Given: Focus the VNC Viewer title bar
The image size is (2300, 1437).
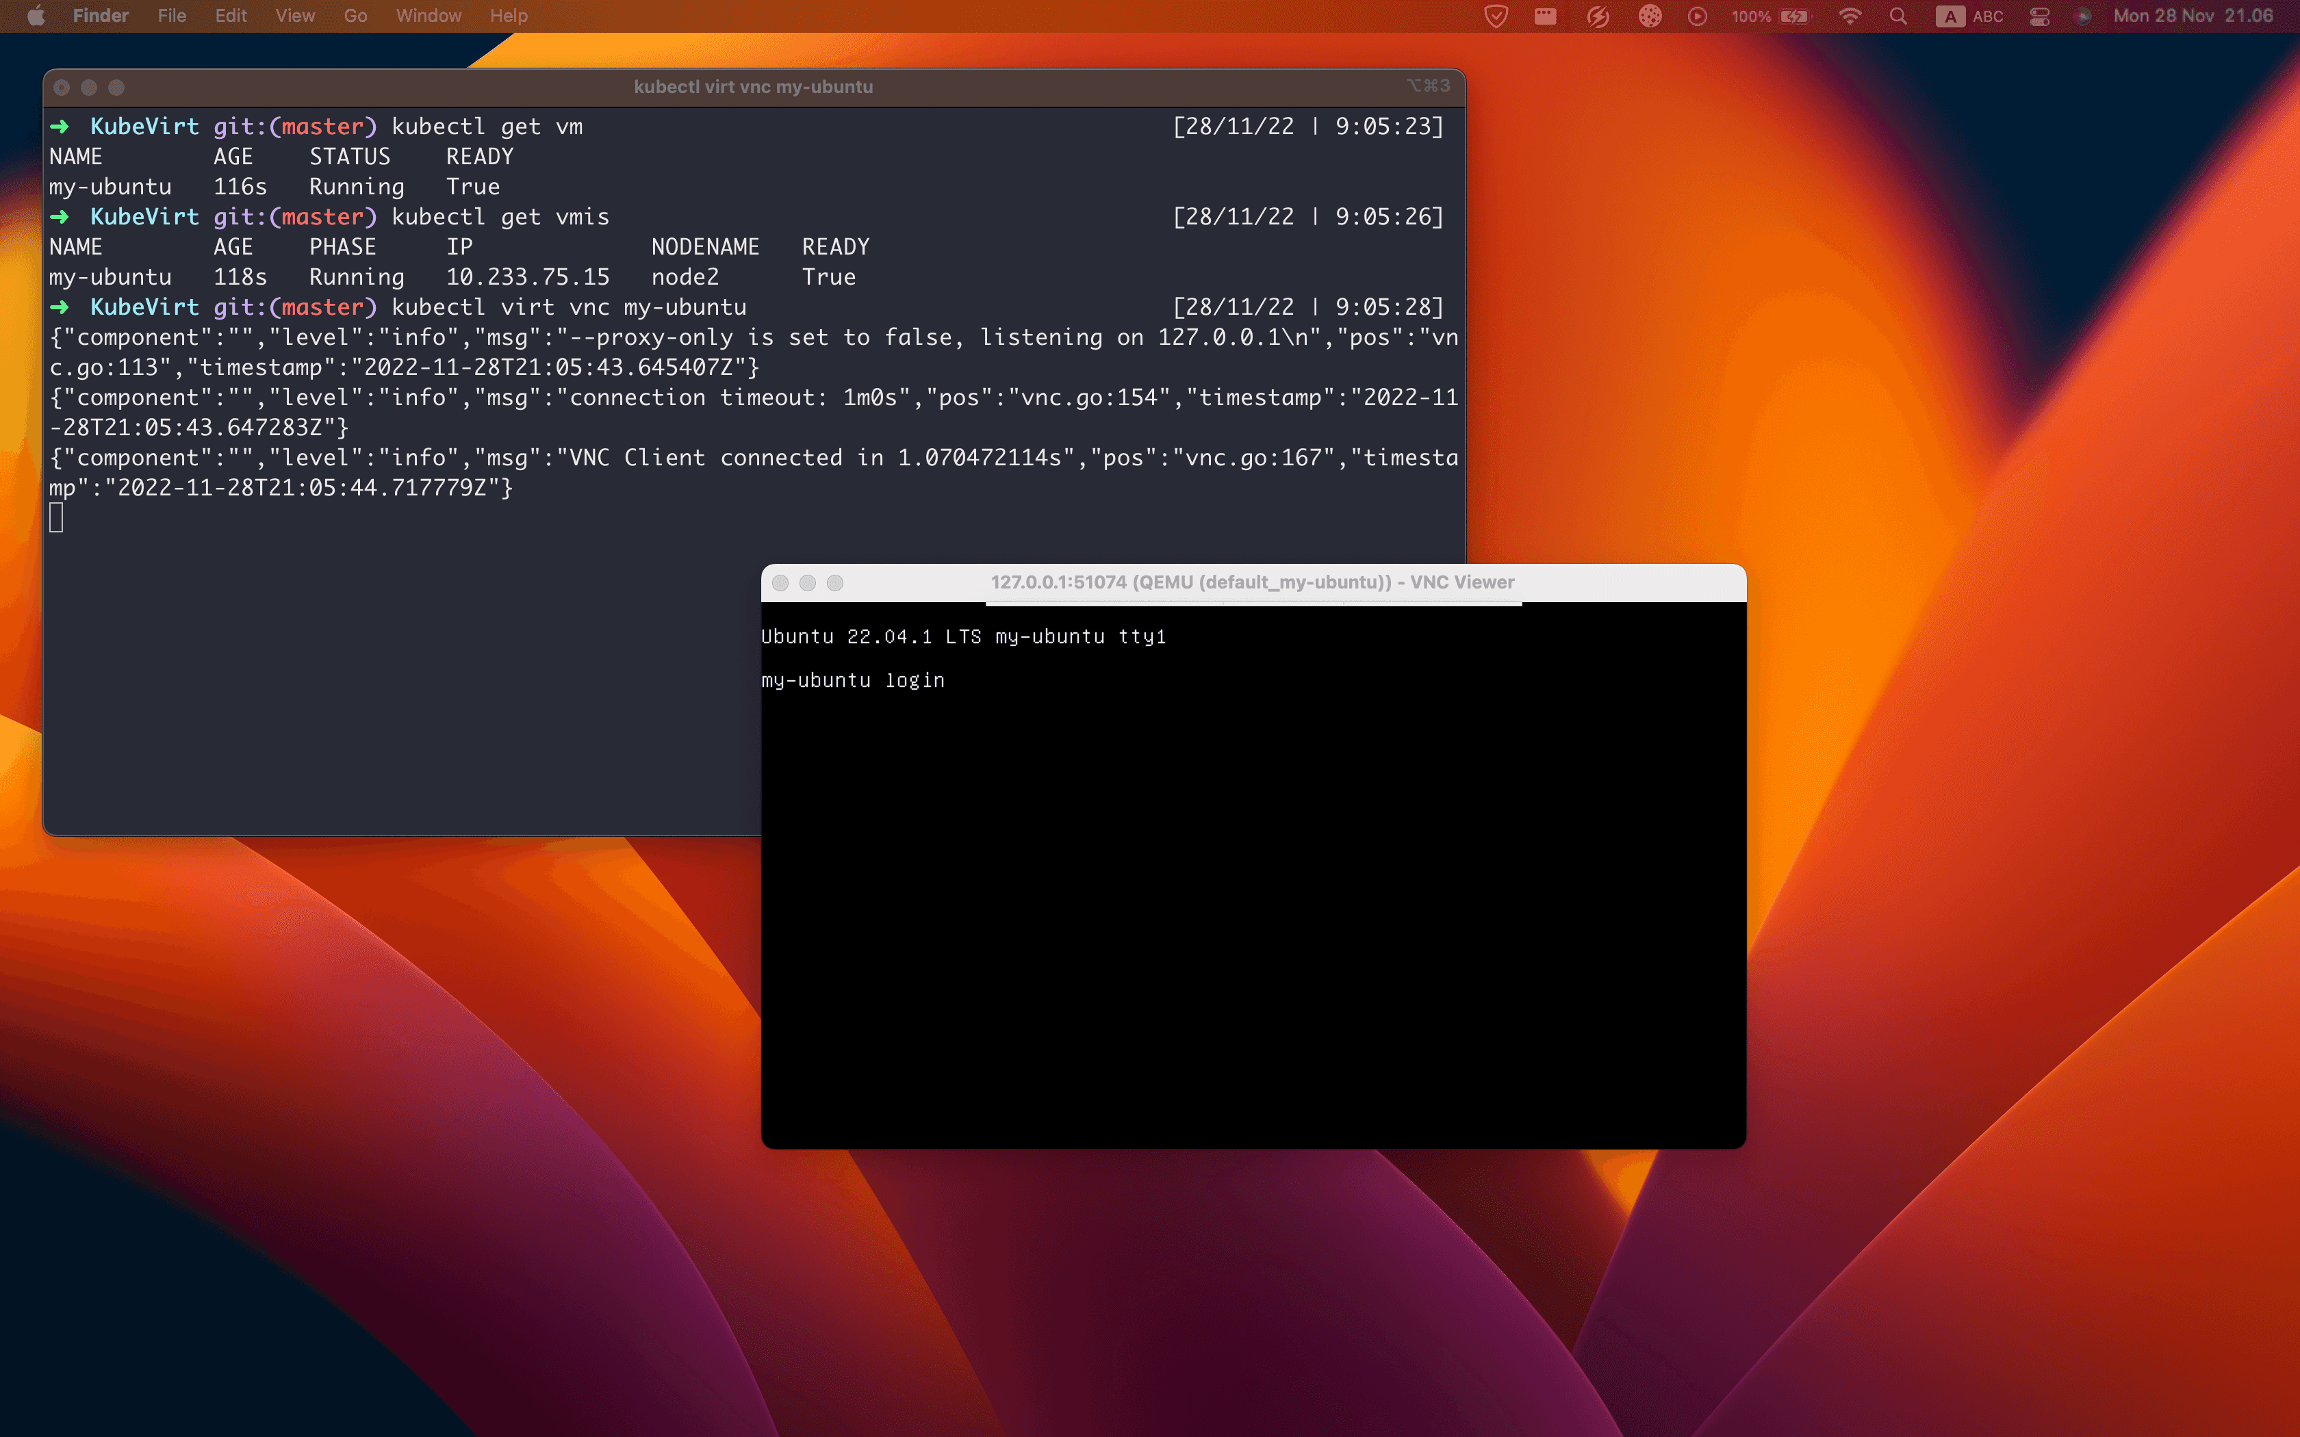Looking at the screenshot, I should pyautogui.click(x=1252, y=582).
